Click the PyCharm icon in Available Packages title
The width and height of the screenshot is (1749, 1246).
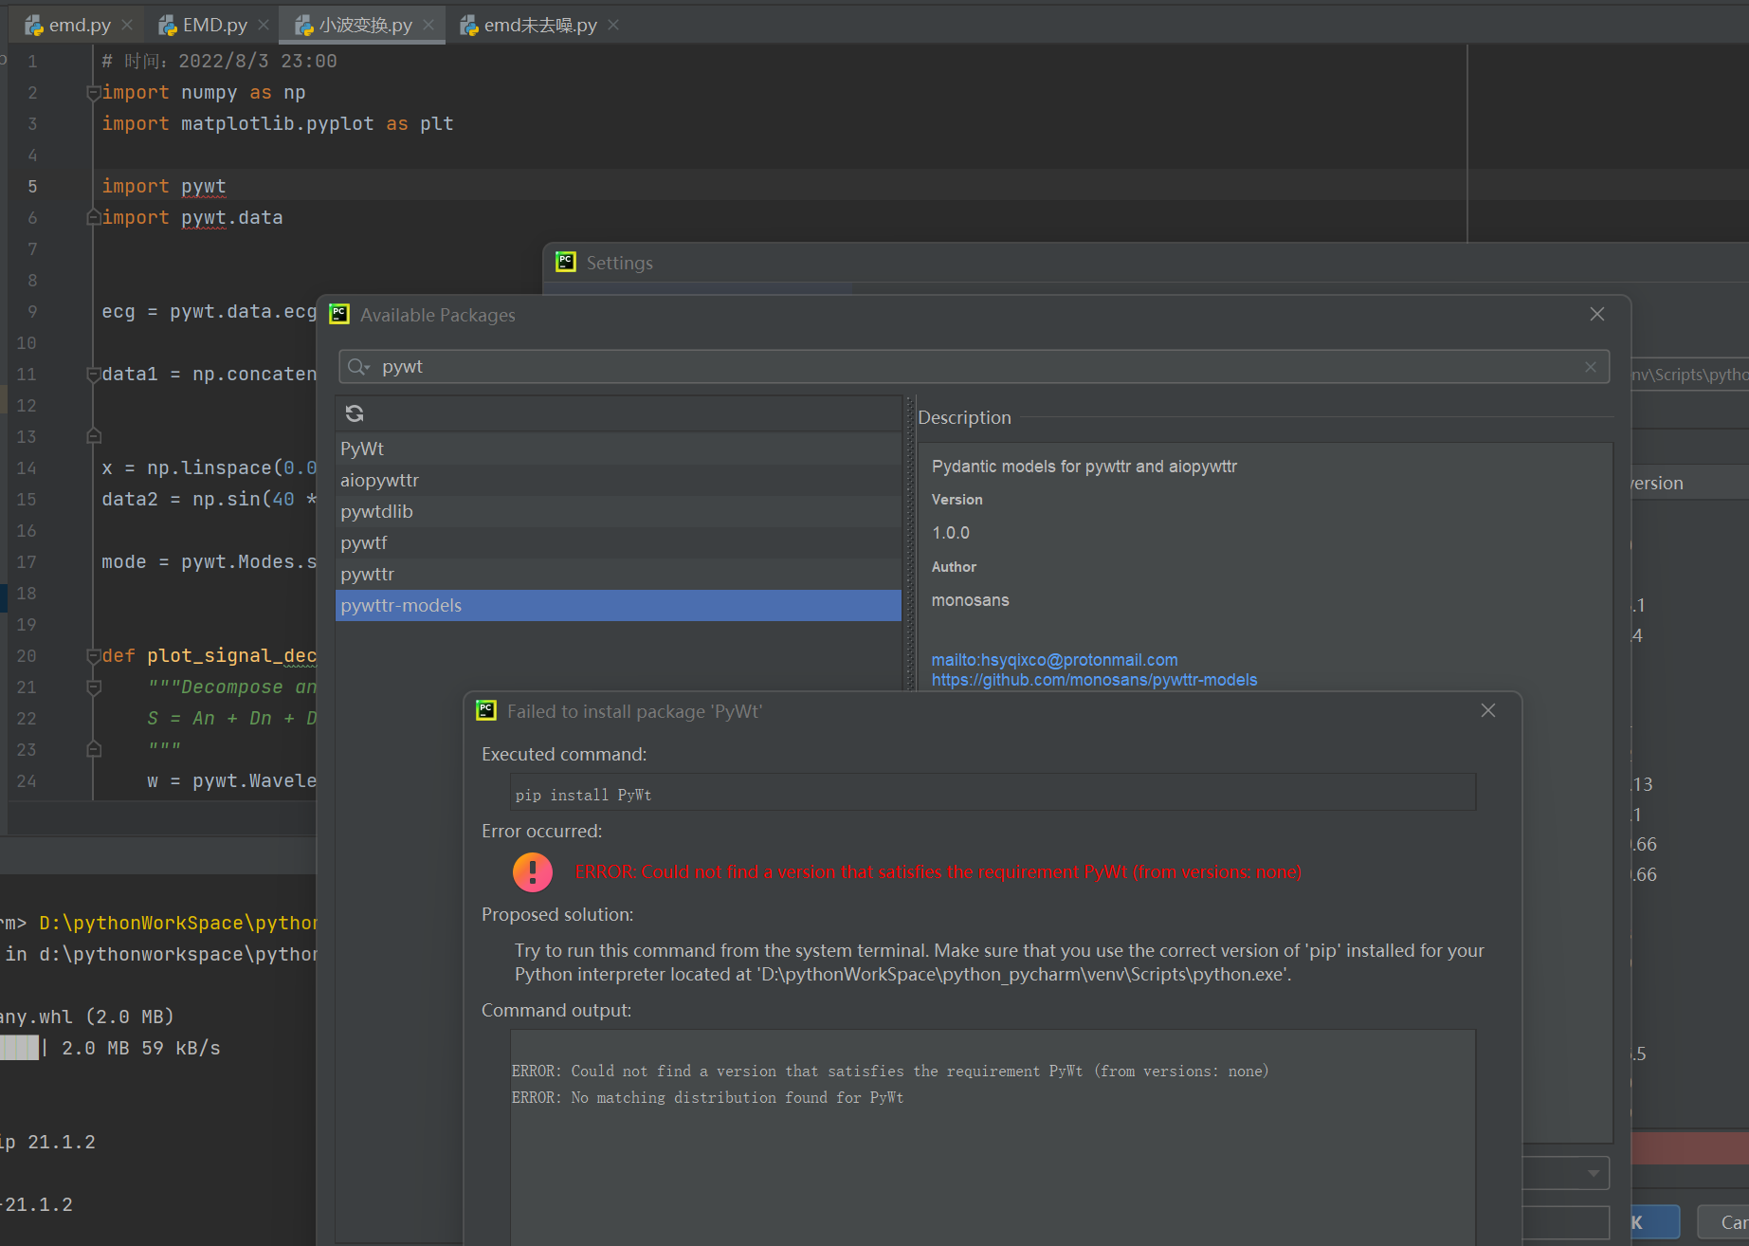coord(339,314)
